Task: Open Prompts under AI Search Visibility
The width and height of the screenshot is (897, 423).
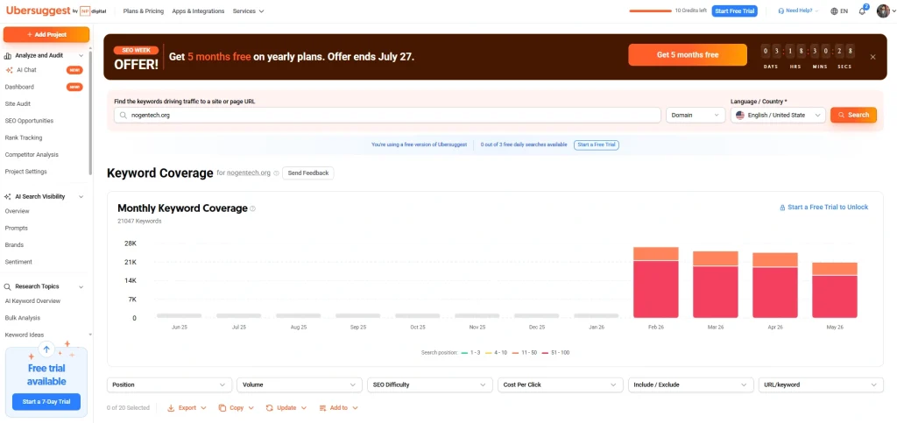Action: coord(16,228)
